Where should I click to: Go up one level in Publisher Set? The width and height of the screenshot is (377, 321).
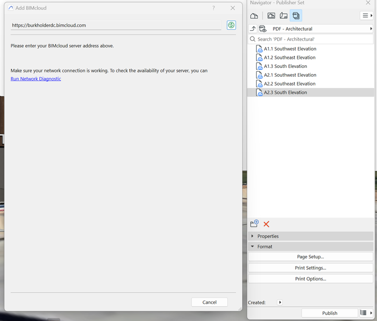pyautogui.click(x=253, y=29)
